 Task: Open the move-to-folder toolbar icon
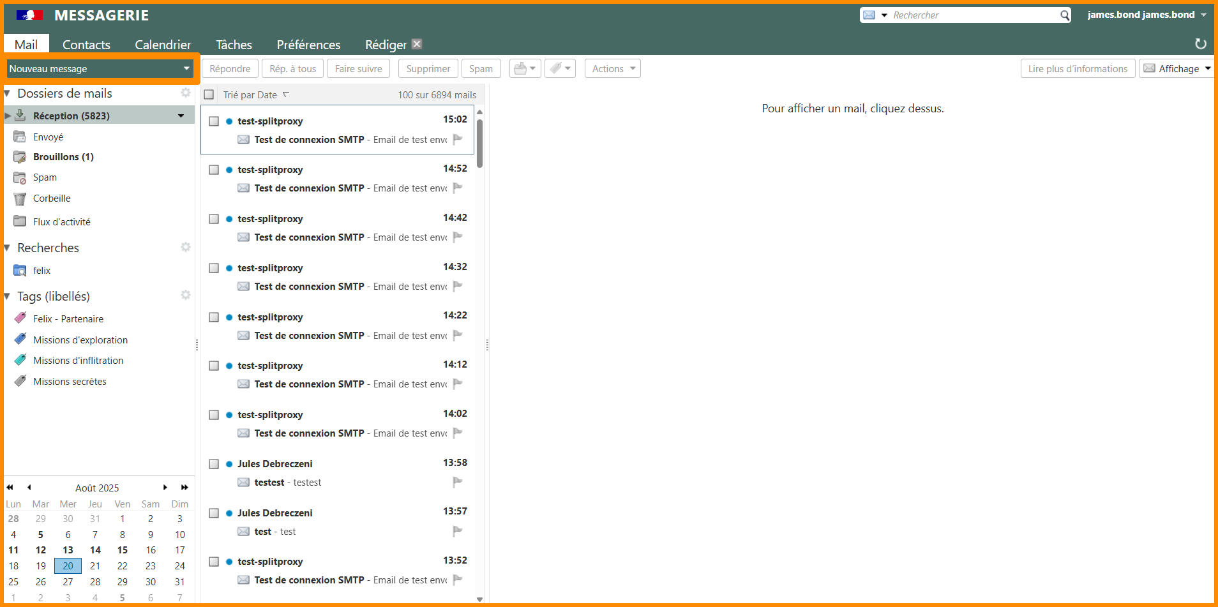click(x=525, y=68)
